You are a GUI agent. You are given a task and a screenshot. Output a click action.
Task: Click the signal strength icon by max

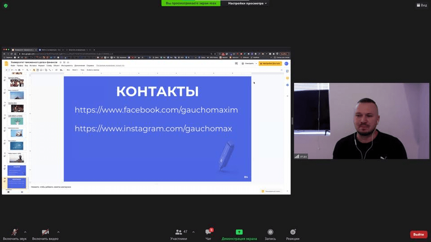click(x=297, y=156)
